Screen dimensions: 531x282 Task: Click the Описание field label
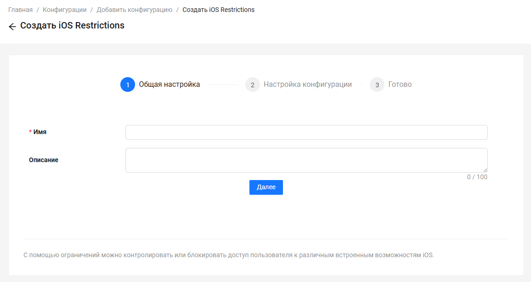pyautogui.click(x=44, y=160)
